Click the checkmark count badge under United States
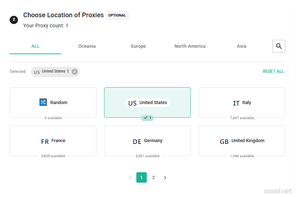The width and height of the screenshot is (296, 197). click(x=147, y=118)
